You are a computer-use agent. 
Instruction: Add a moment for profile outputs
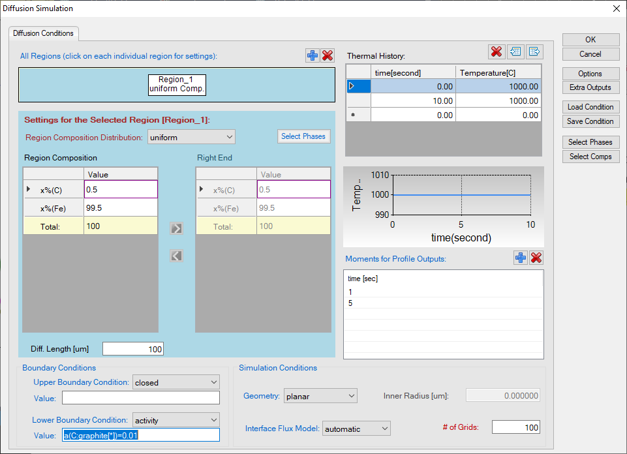click(521, 258)
